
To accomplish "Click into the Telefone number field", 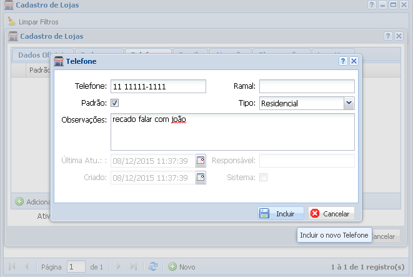I will click(x=158, y=86).
